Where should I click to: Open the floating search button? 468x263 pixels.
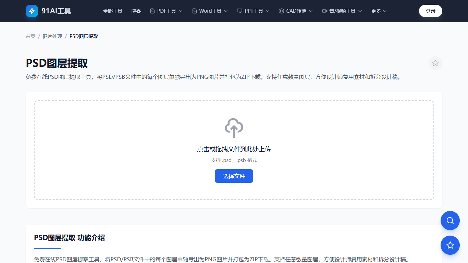point(450,221)
